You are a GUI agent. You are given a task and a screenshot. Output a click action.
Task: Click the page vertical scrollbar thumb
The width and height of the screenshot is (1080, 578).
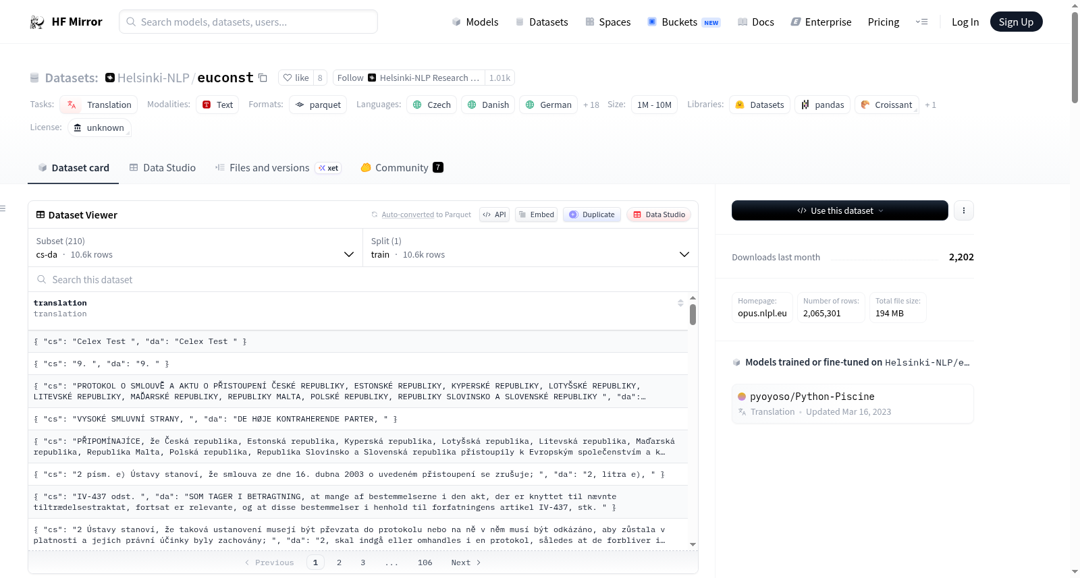pyautogui.click(x=1075, y=57)
